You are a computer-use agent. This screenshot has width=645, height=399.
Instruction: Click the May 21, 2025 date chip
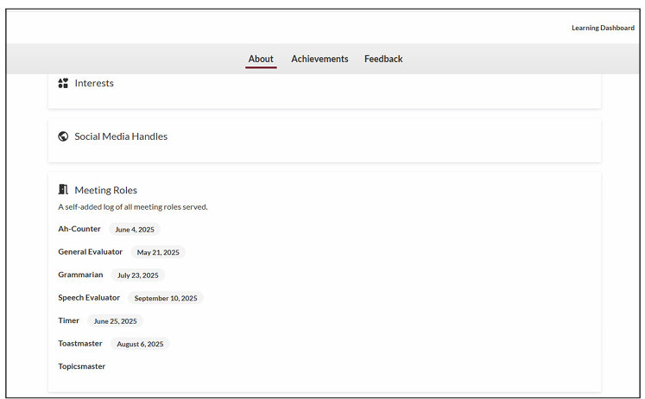(x=158, y=253)
